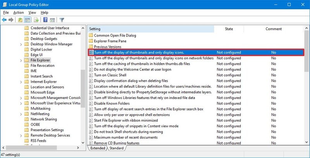Open the Action menu
This screenshot has height=158, width=310.
pos(19,12)
